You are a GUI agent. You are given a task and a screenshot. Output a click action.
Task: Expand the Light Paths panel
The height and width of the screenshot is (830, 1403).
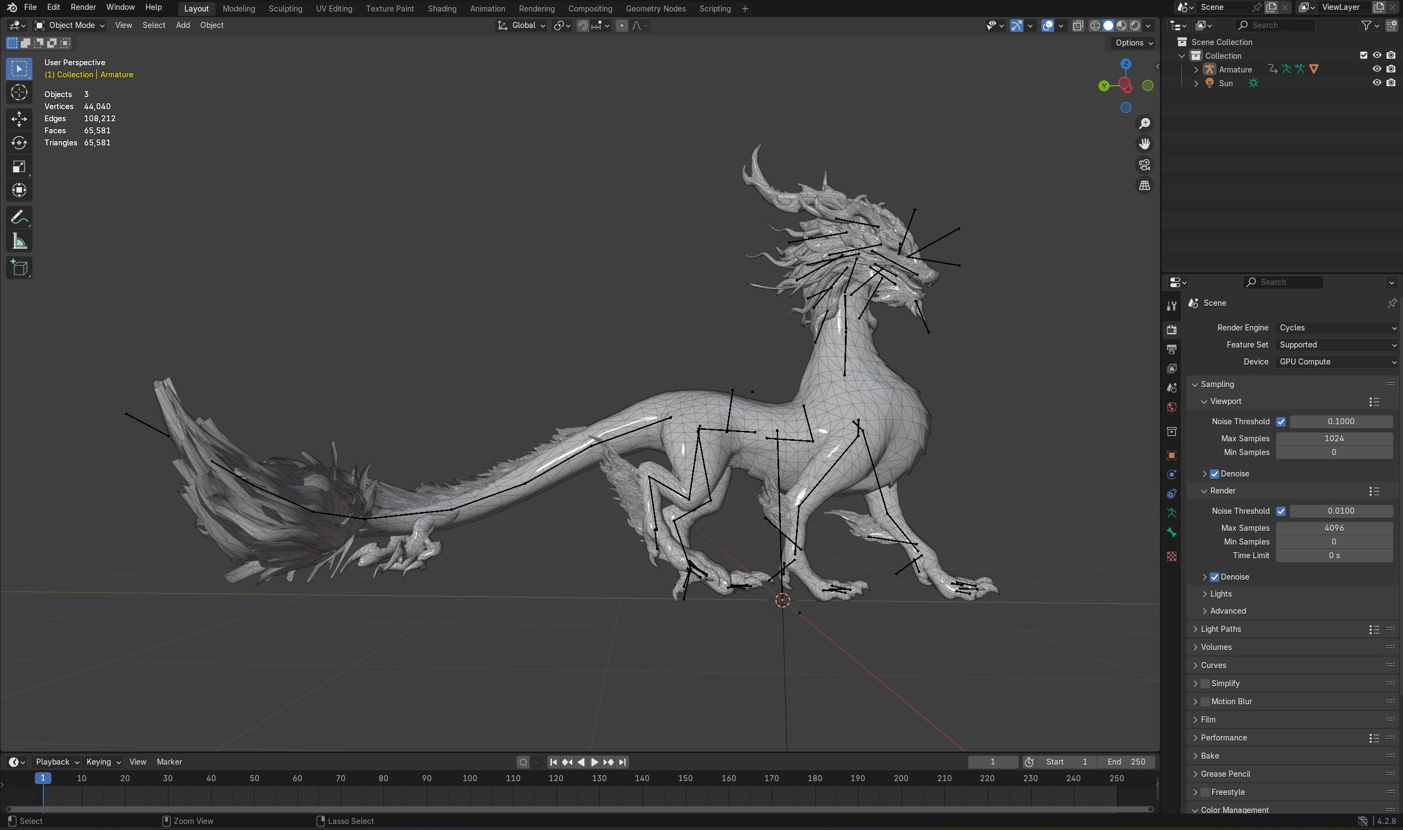click(1221, 629)
